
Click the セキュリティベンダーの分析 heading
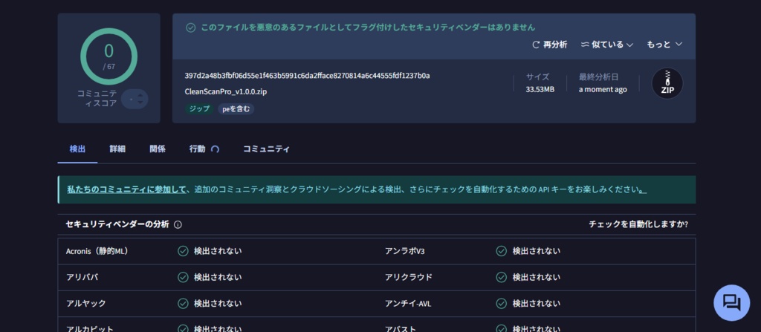(117, 224)
